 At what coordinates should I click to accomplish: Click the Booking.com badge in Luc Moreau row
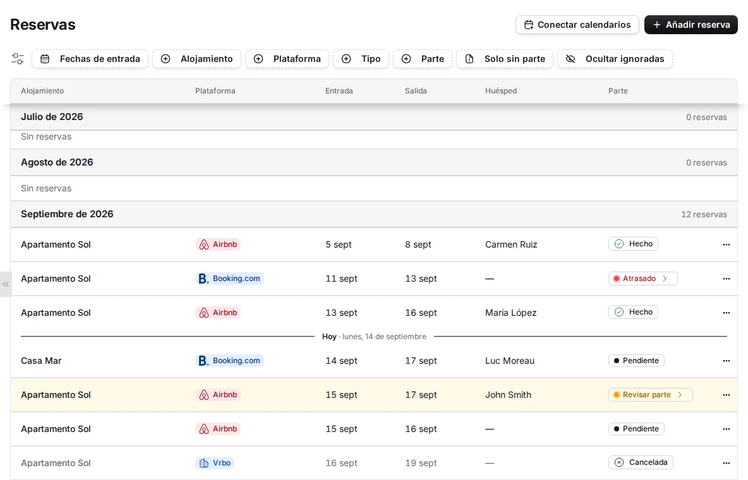(x=229, y=361)
